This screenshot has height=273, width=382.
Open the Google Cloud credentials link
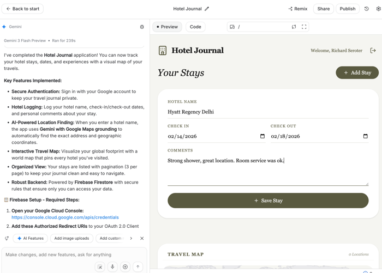pos(65,217)
